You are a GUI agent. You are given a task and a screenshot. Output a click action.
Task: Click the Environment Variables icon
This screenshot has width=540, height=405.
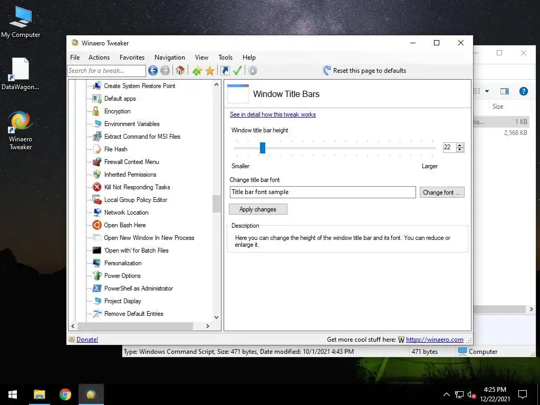[97, 123]
